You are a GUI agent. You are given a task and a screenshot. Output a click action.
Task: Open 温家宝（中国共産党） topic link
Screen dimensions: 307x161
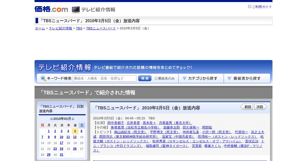tap(178, 137)
